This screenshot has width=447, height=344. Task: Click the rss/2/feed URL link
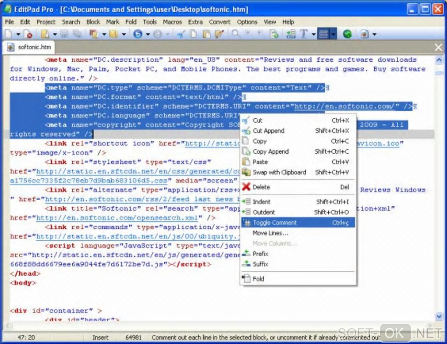(x=142, y=199)
